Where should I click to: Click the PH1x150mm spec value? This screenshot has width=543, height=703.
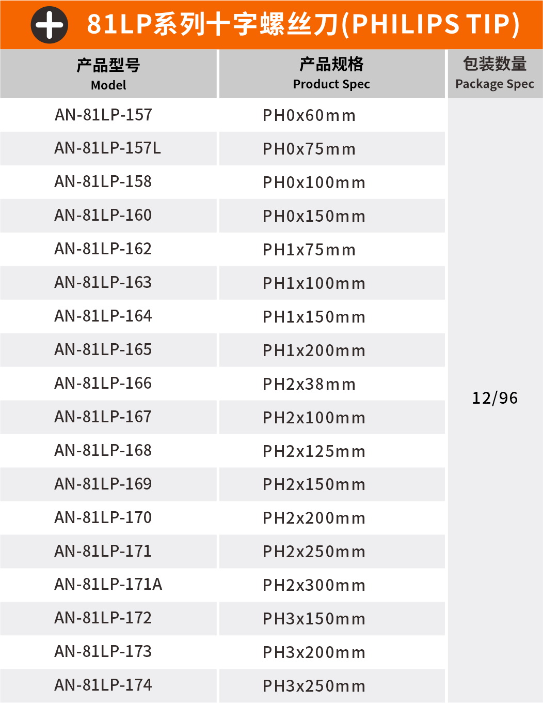coord(314,317)
